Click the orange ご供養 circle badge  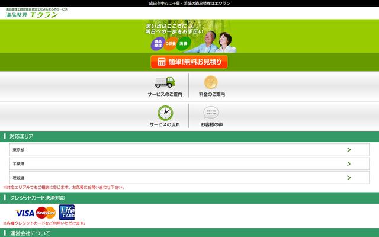[171, 44]
